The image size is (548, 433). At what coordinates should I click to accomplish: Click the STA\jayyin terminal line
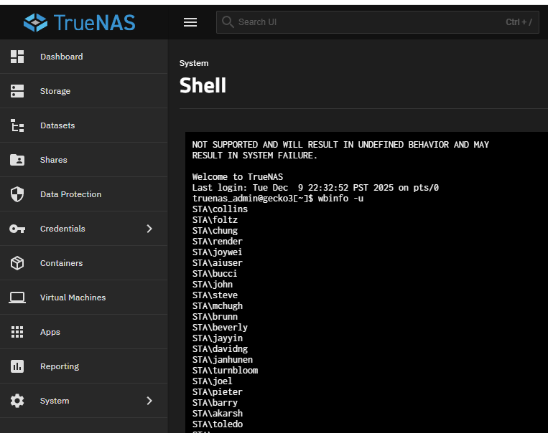tap(218, 338)
